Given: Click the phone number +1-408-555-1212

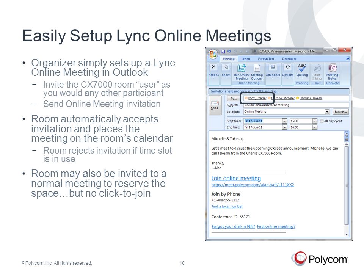Looking at the screenshot, I should coord(225,200).
